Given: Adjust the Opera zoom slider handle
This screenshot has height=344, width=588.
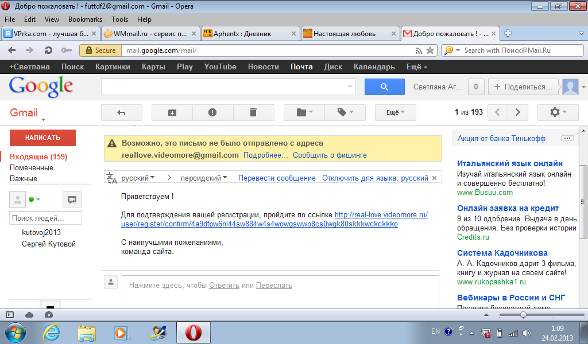Looking at the screenshot, I should (523, 315).
